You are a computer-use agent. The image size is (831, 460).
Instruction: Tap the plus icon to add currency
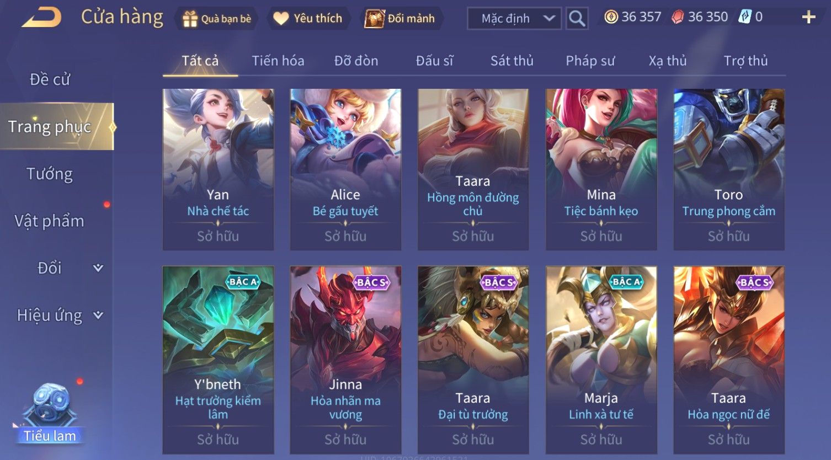click(808, 18)
